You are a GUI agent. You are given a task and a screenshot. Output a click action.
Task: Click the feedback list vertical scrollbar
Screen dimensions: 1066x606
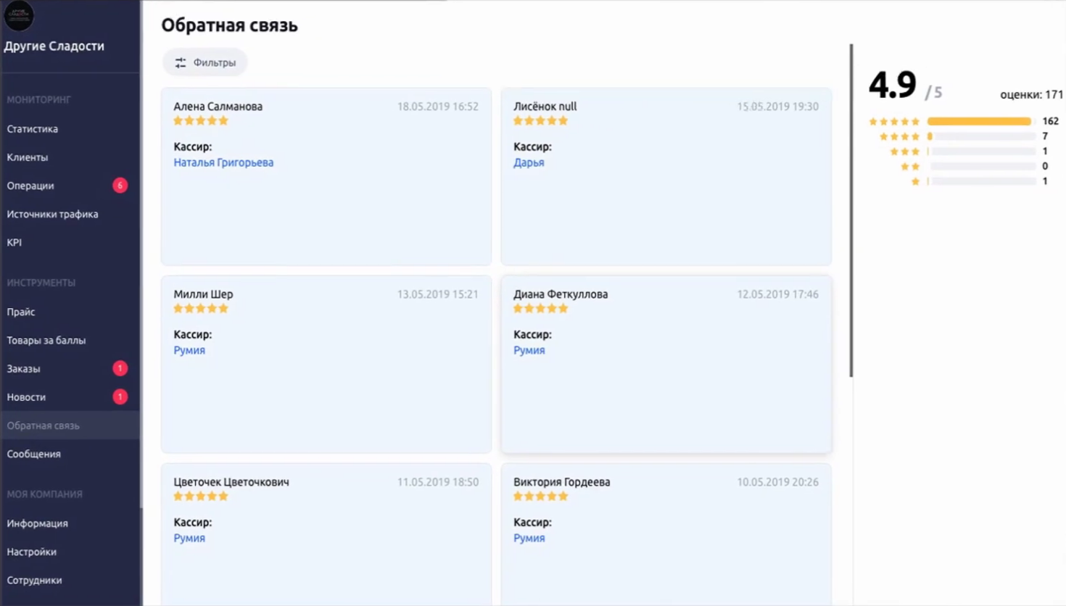pyautogui.click(x=851, y=210)
